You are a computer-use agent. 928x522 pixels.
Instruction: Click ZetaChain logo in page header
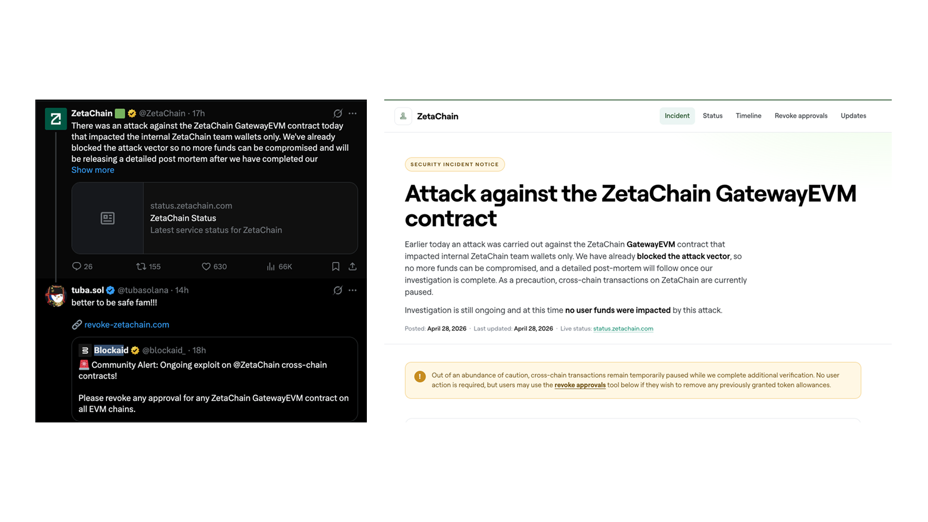pos(403,116)
